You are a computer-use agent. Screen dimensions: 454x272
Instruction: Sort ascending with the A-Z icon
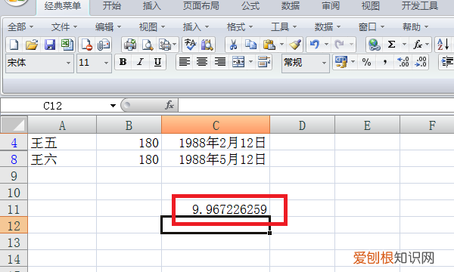pyautogui.click(x=443, y=45)
